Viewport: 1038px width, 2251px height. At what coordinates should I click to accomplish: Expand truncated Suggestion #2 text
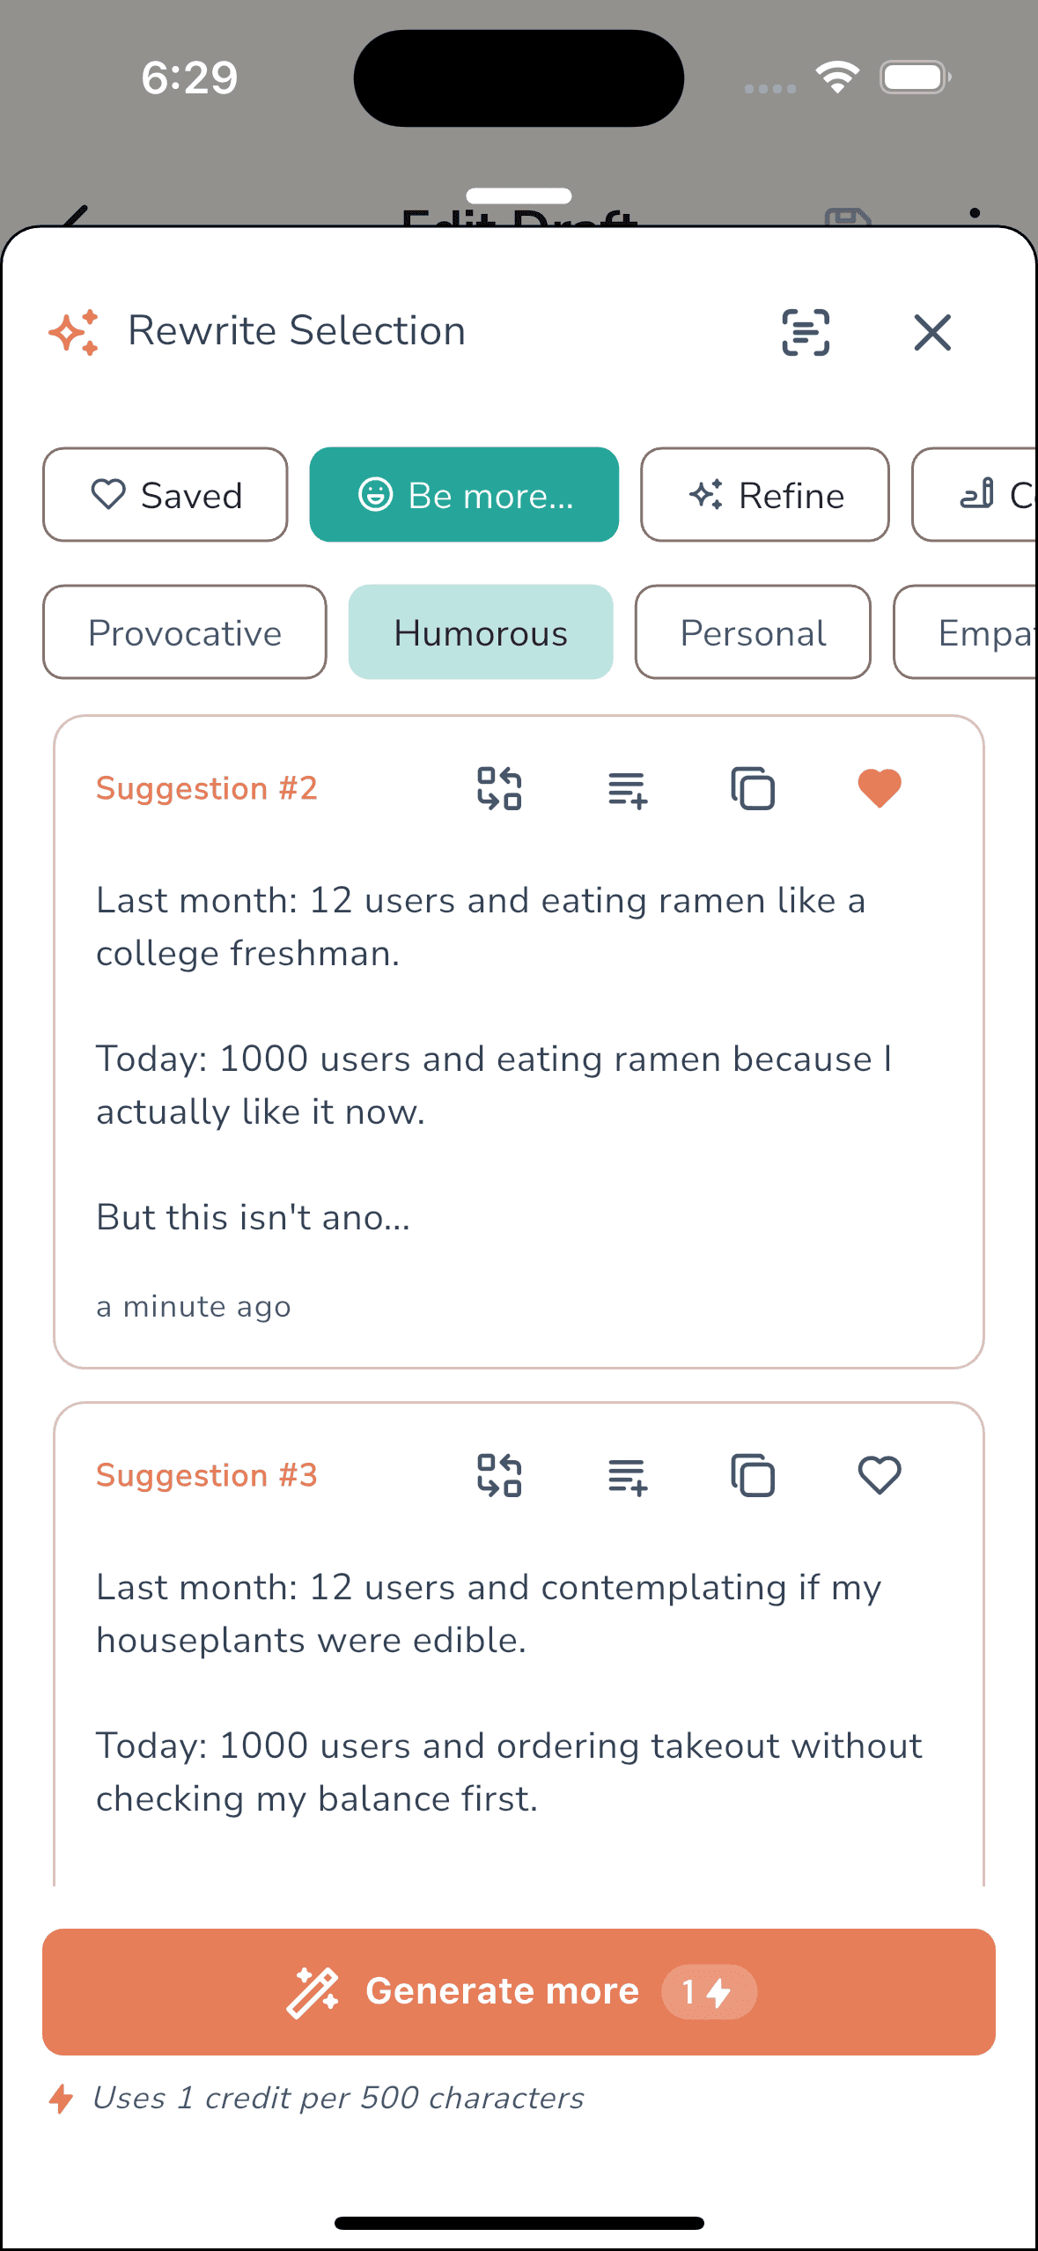(x=254, y=1217)
